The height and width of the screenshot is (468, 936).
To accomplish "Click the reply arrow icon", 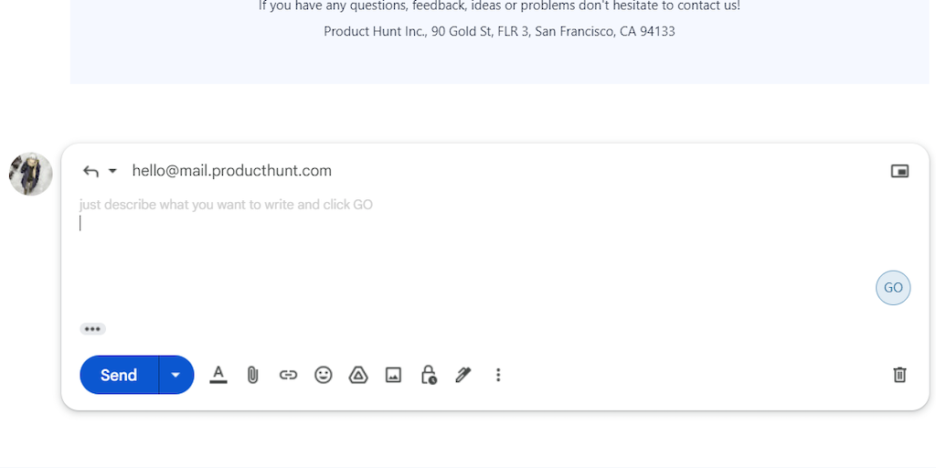I will 90,171.
